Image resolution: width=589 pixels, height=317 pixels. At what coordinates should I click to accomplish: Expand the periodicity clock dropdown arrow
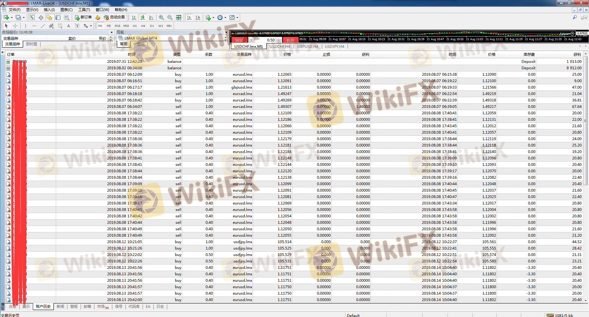pos(225,17)
